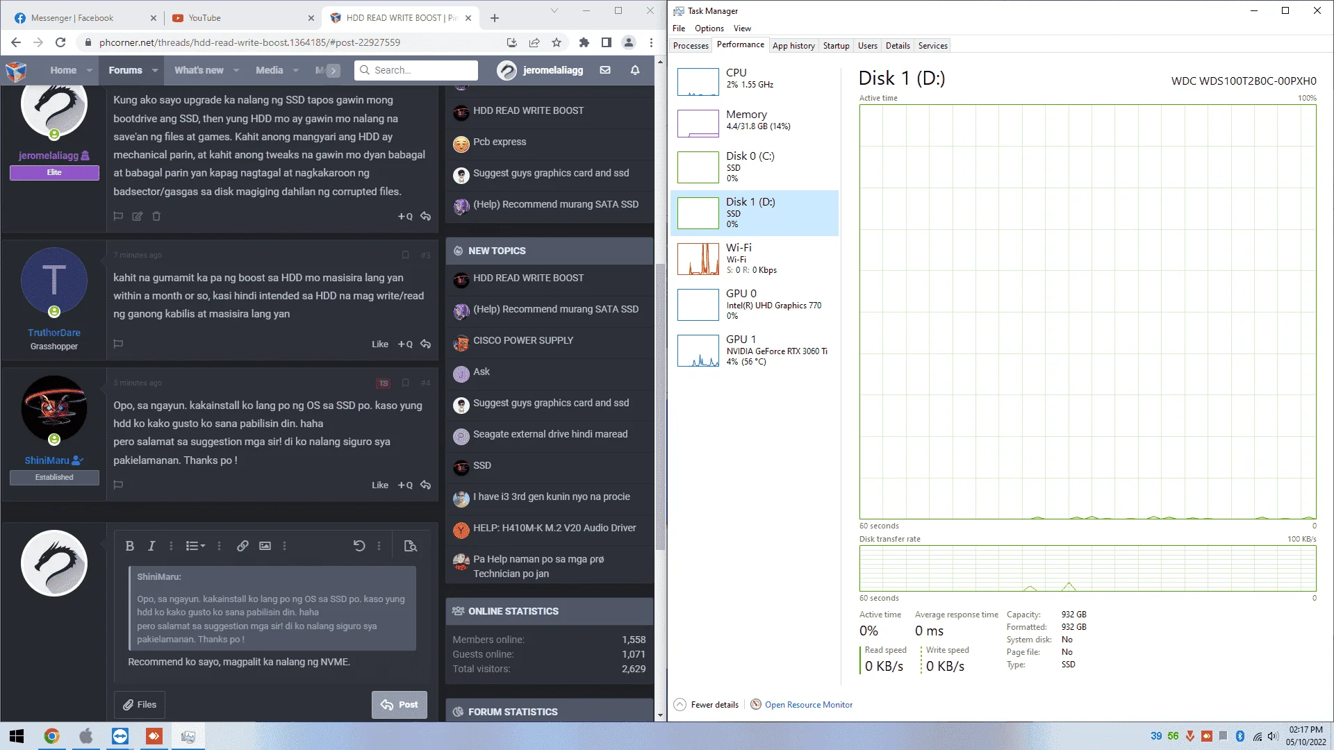Screen dimensions: 1334x750
Task: Open TeamViewer from taskbar
Action: 120,736
